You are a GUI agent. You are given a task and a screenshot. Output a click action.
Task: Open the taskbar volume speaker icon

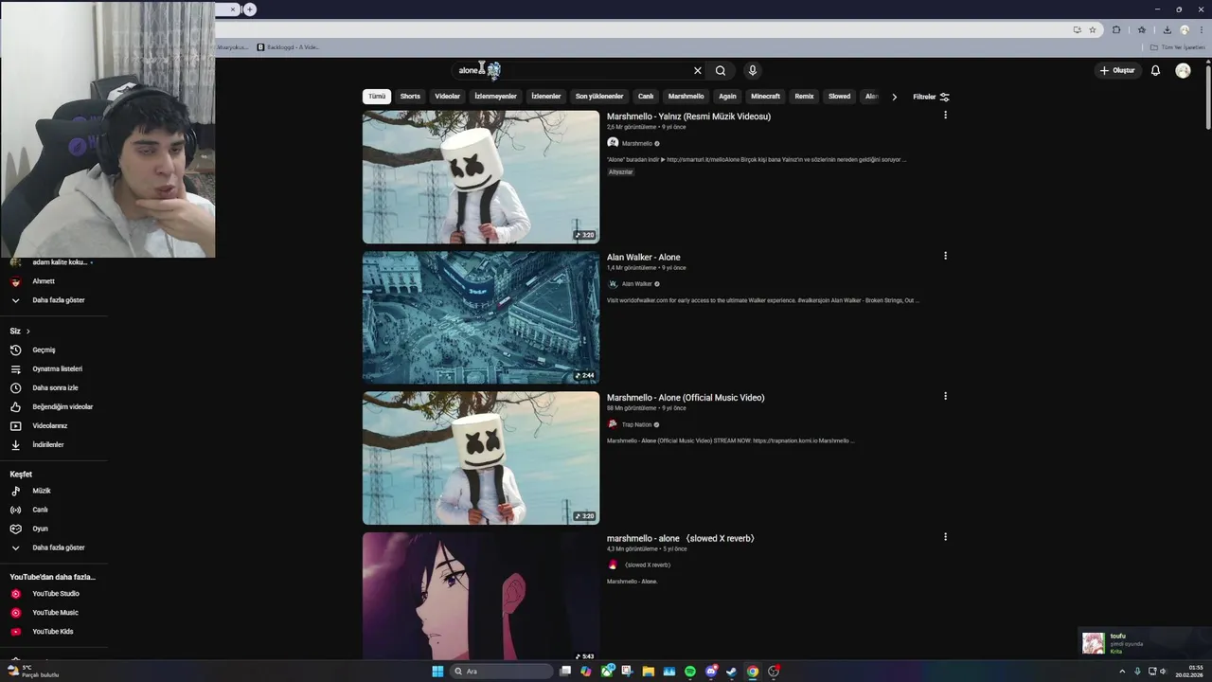[x=1164, y=672]
